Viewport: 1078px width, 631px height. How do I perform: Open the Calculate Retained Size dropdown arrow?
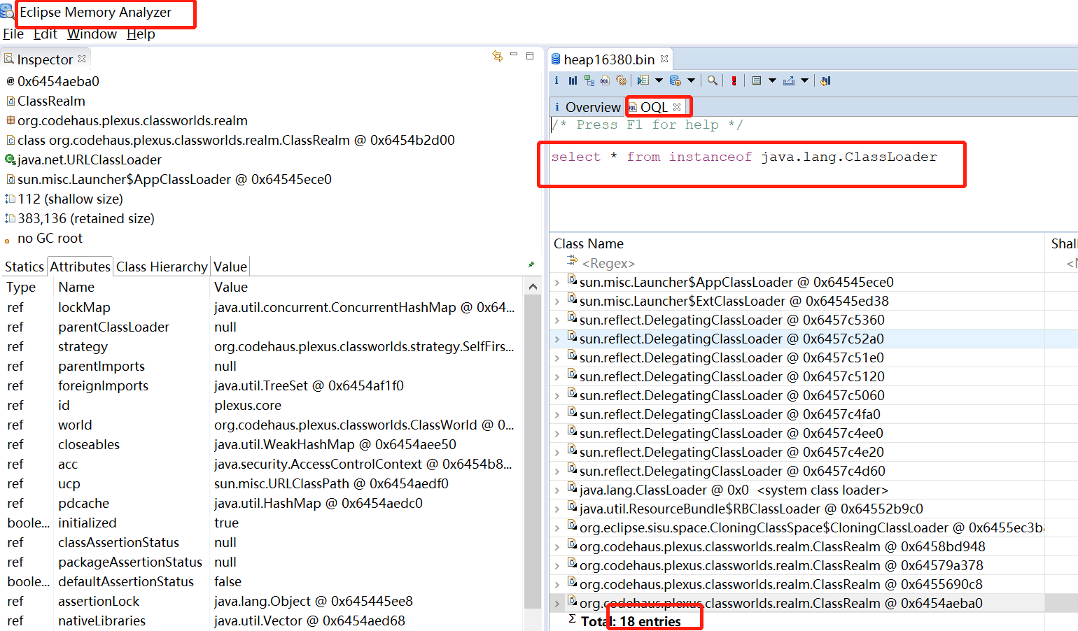772,80
